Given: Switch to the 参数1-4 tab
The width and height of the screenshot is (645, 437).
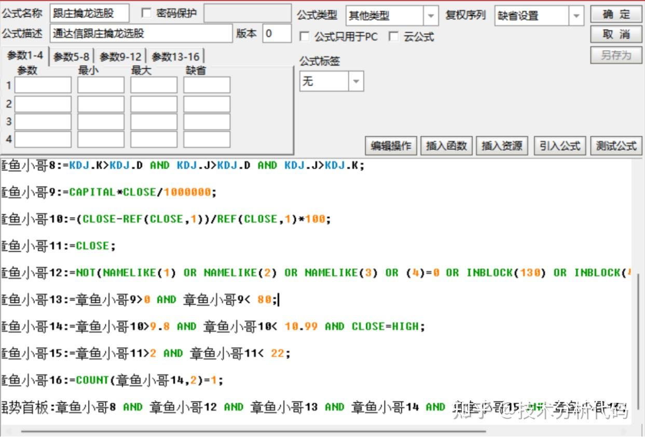Looking at the screenshot, I should tap(25, 55).
